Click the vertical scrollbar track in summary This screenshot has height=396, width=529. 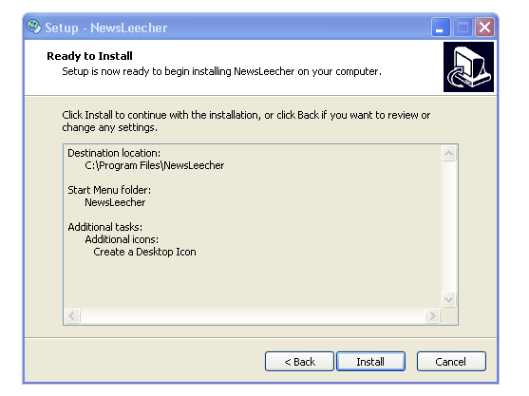pyautogui.click(x=448, y=226)
